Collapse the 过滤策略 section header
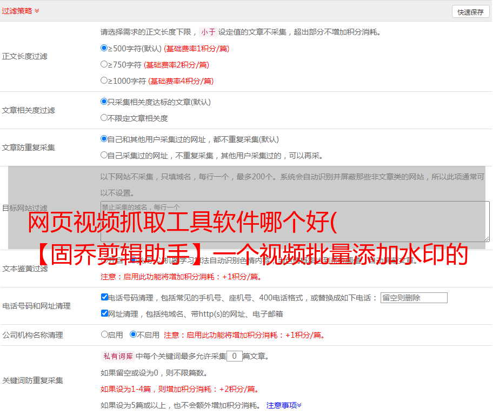 (x=21, y=11)
